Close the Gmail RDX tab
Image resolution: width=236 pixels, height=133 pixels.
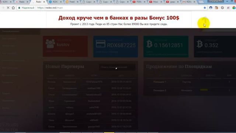coord(194,2)
